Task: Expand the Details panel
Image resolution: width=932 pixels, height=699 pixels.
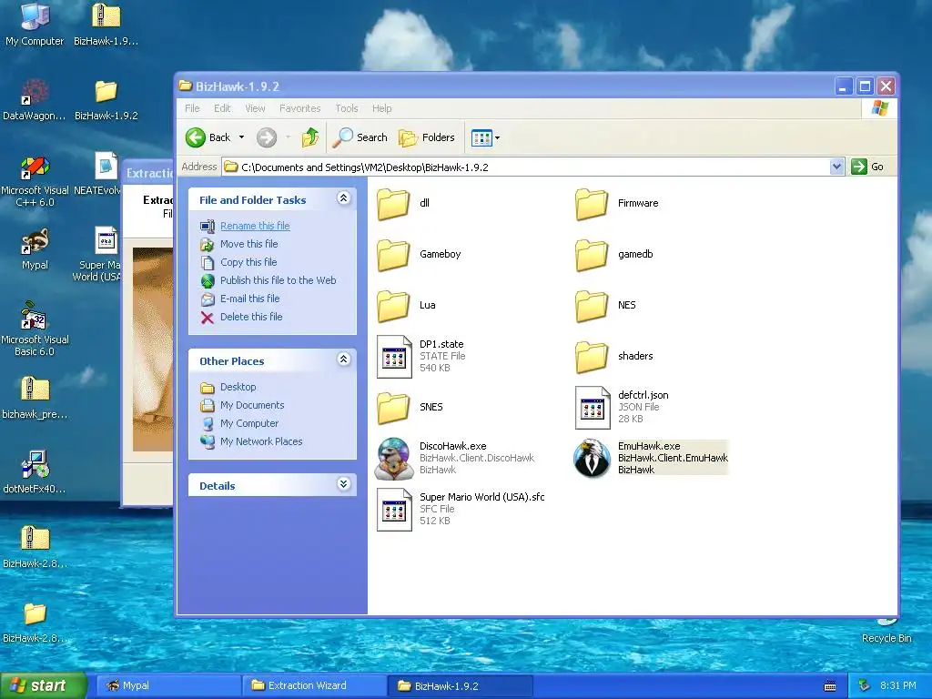Action: coord(343,484)
